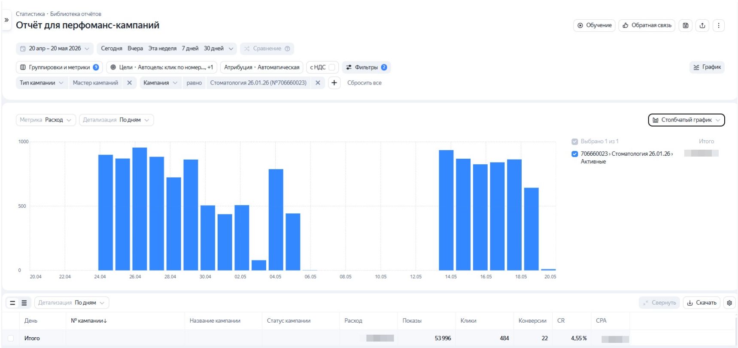Switch to expanded table rows view
Screen dimensions: 738x348
pos(24,303)
